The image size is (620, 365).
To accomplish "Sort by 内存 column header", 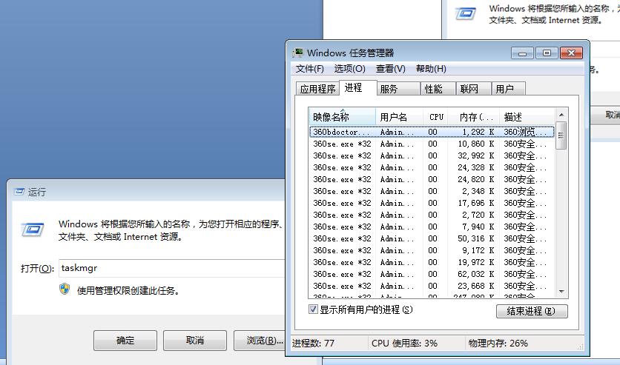I will [x=474, y=117].
